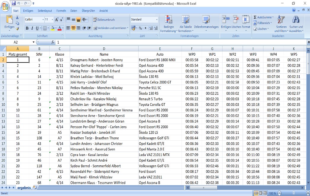Open the font size dropdown showing 11
Viewport: 310px width, 196px height.
pyautogui.click(x=53, y=20)
